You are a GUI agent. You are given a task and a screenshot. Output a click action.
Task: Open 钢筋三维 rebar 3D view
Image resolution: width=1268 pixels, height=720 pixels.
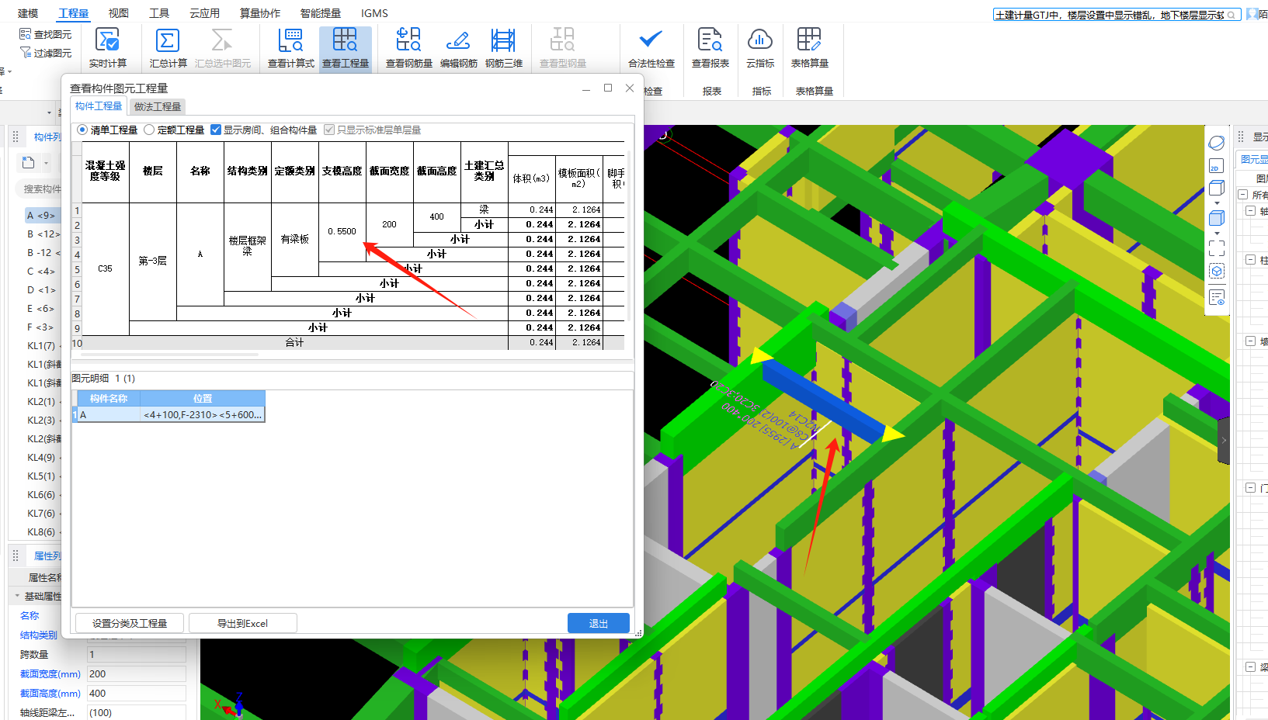(x=503, y=48)
